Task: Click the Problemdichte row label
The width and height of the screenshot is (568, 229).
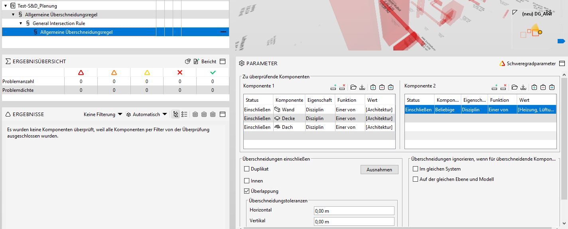Action: [x=18, y=90]
